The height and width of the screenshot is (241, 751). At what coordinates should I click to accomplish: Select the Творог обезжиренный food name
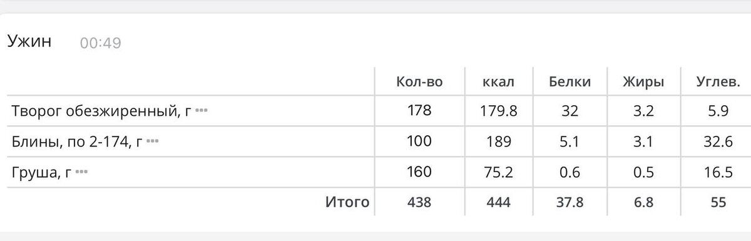(x=101, y=111)
